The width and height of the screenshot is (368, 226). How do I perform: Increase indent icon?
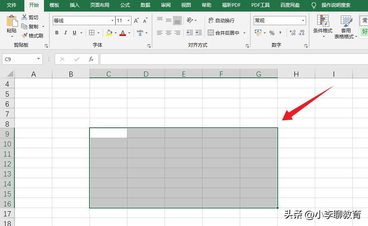[x=199, y=33]
